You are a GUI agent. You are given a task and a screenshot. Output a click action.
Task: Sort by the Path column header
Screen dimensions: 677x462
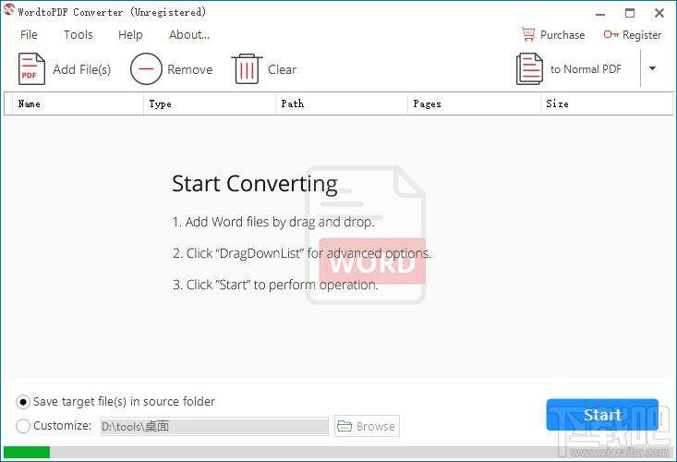pyautogui.click(x=342, y=103)
